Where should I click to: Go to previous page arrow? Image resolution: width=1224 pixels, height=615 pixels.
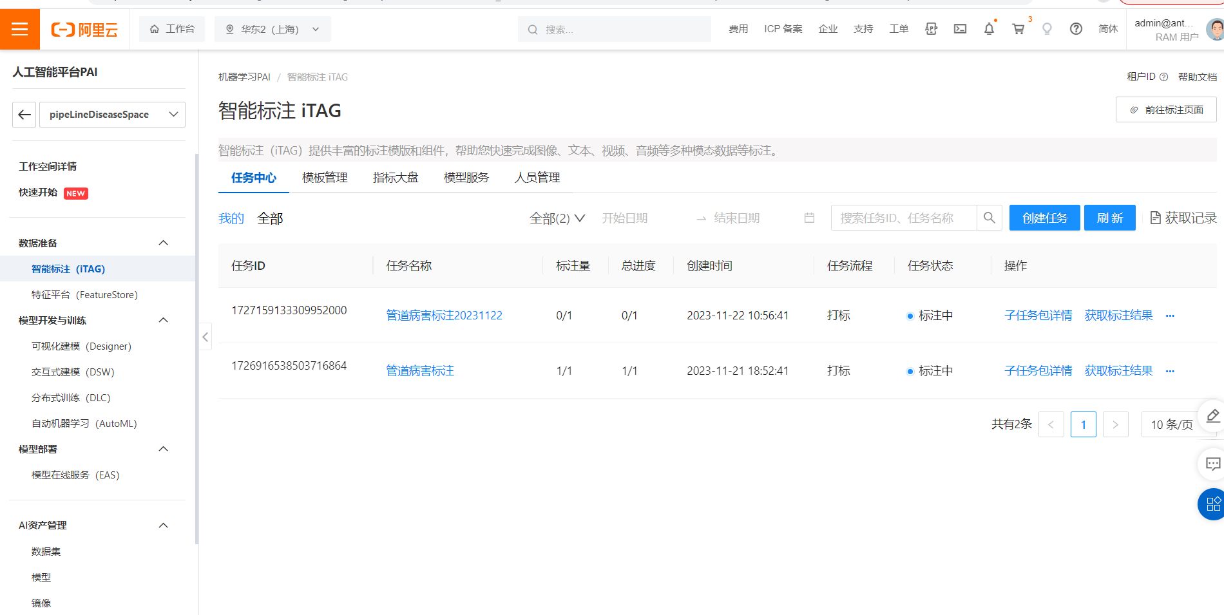[x=1051, y=424]
